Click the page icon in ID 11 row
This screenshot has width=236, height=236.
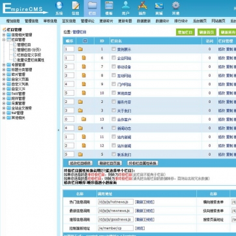tap(83, 137)
